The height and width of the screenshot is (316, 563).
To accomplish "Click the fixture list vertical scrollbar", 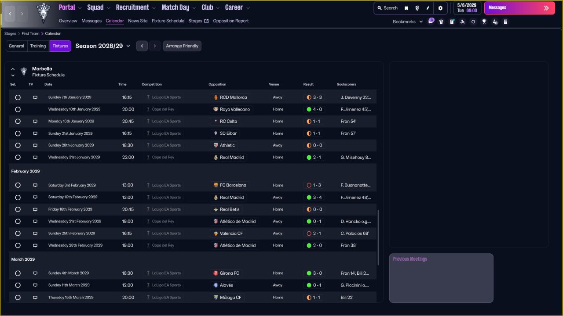I will pos(378,237).
